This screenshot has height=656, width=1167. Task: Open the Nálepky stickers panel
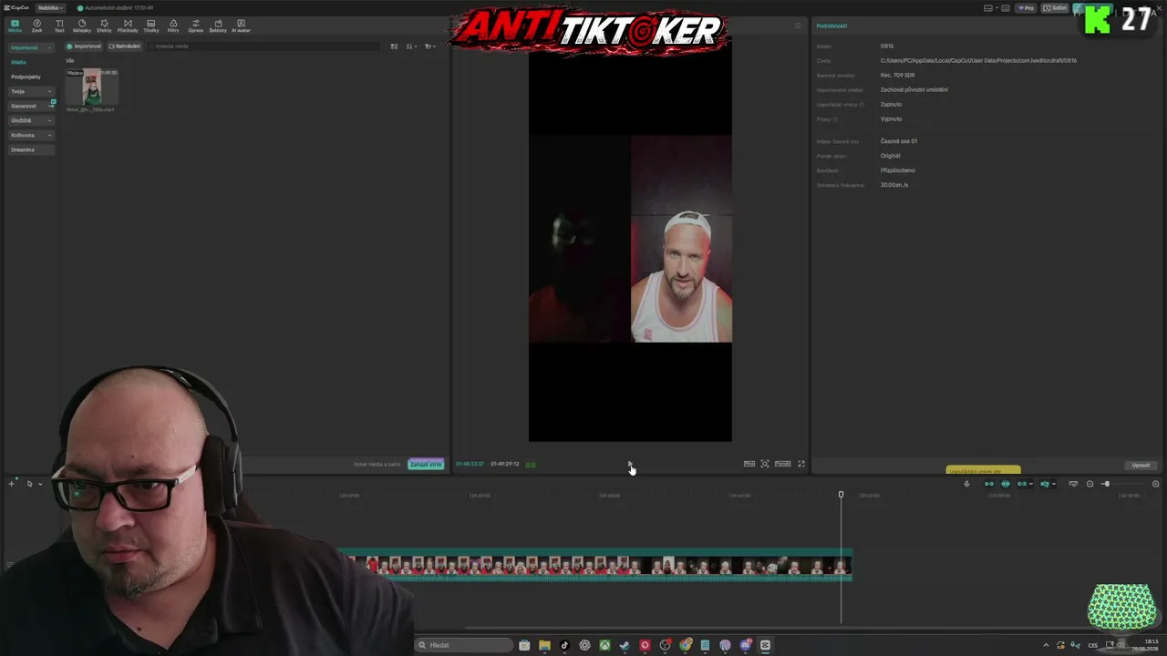pyautogui.click(x=82, y=26)
